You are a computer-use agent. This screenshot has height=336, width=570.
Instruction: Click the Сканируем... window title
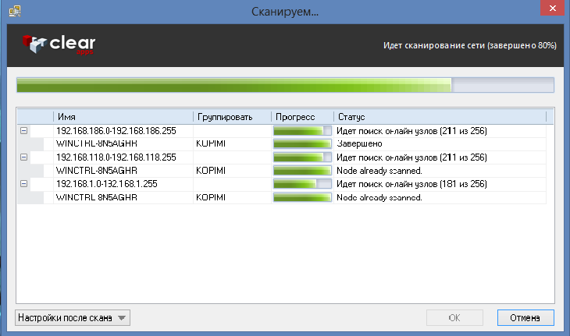click(x=285, y=12)
